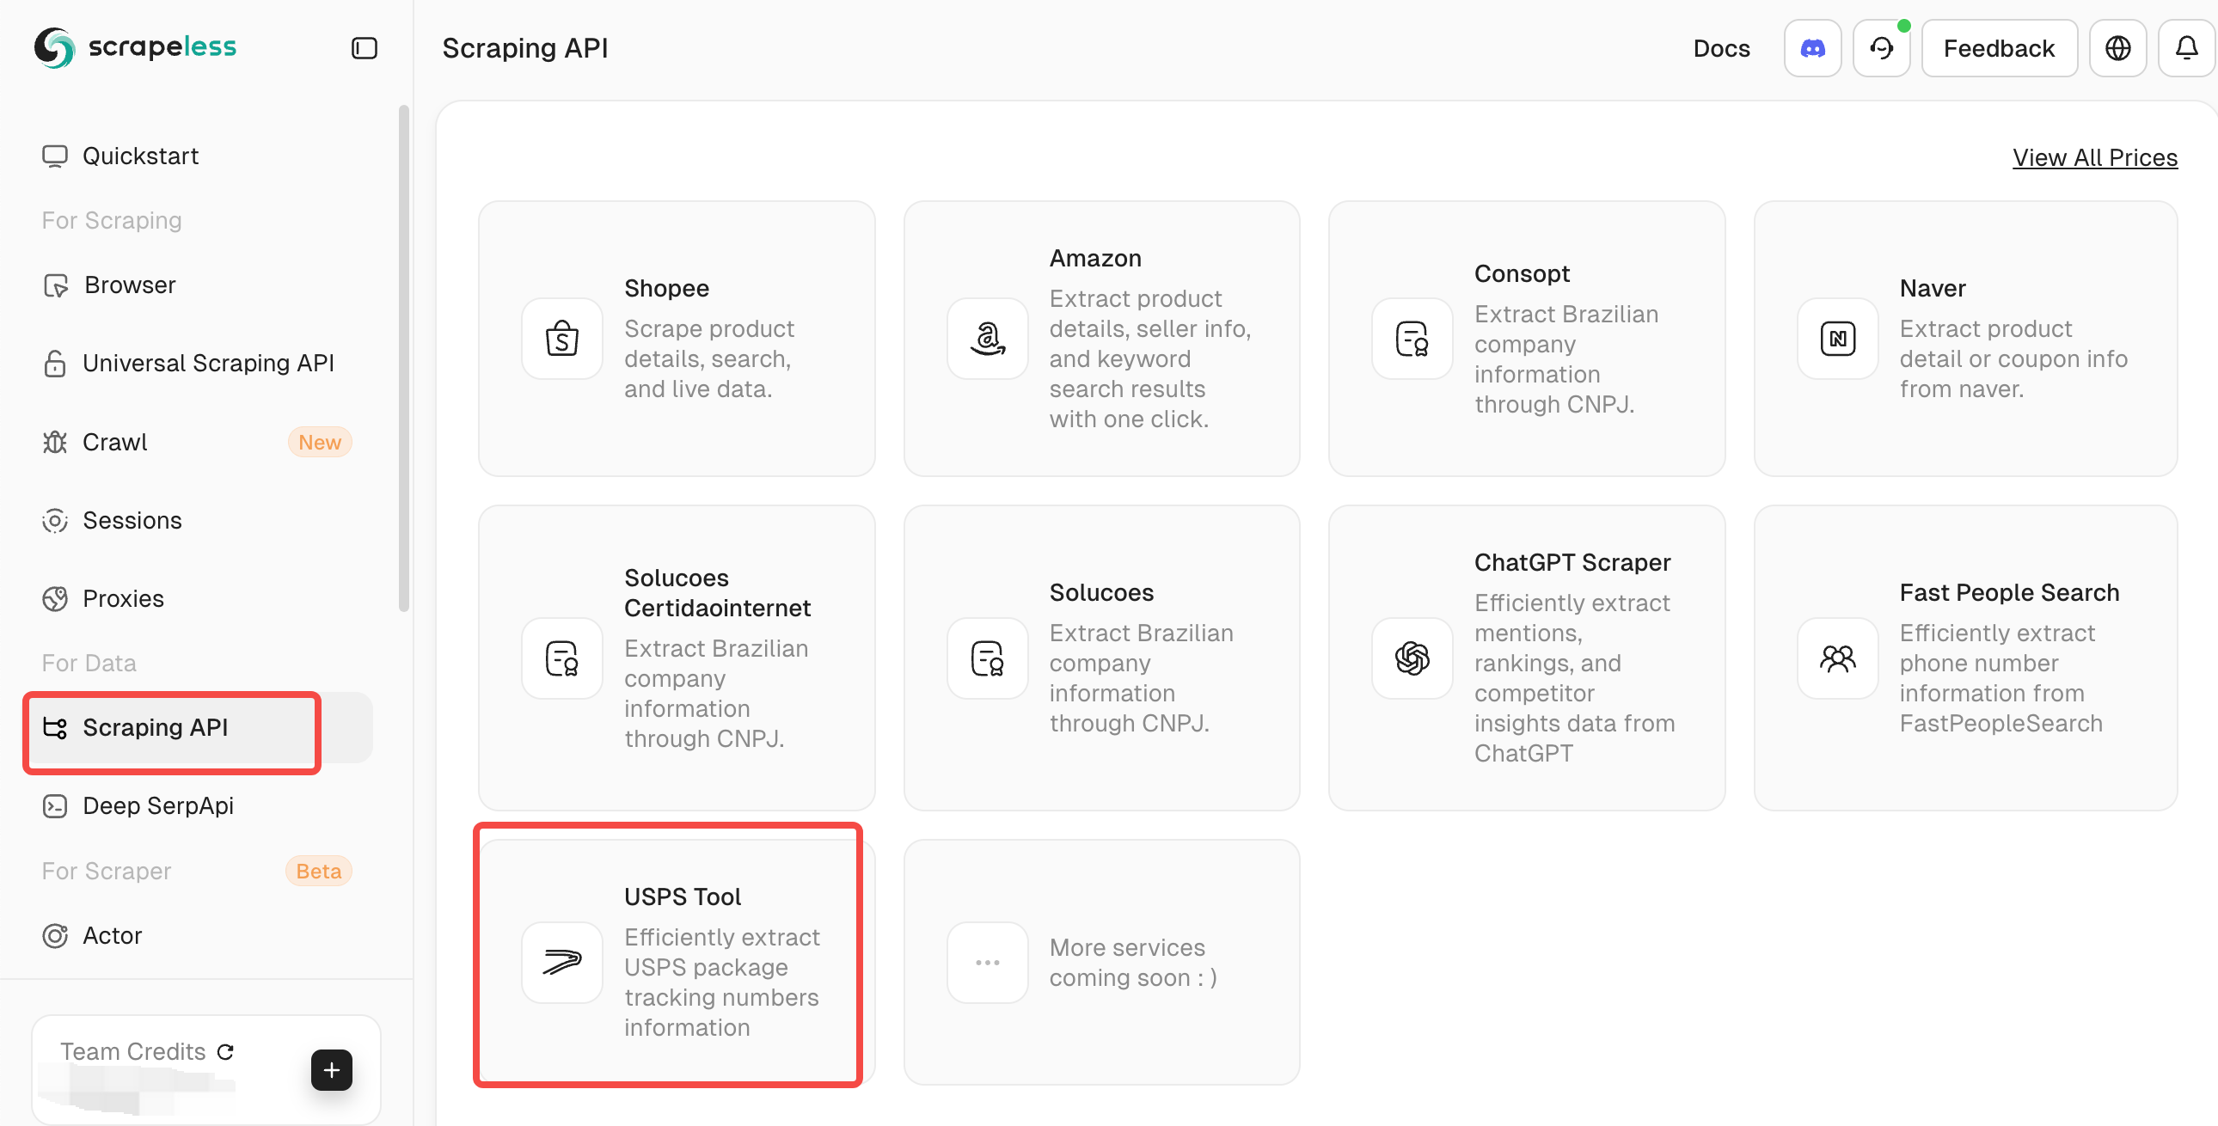Open the Docs link

[x=1721, y=48]
